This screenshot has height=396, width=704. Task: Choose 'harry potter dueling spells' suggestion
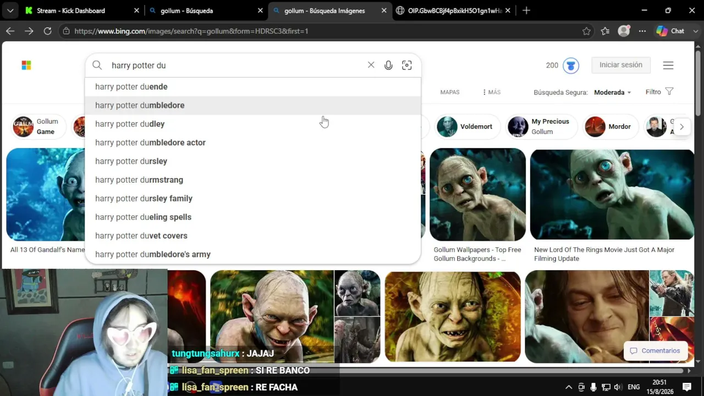coord(253,217)
